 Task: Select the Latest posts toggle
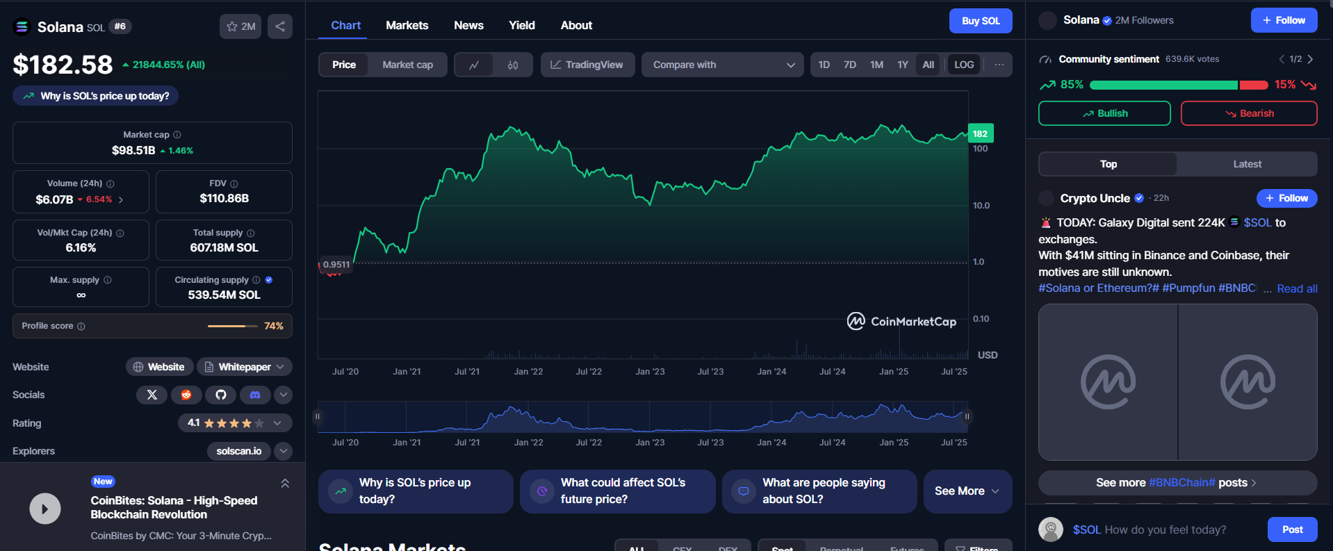coord(1247,164)
